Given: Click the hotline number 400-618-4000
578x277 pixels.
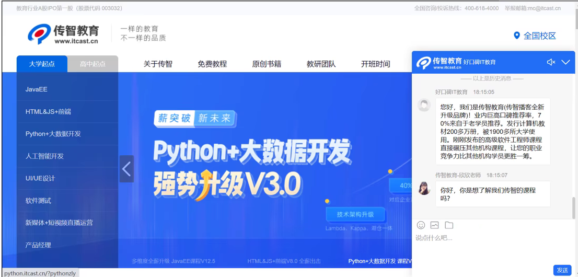Looking at the screenshot, I should pos(481,8).
